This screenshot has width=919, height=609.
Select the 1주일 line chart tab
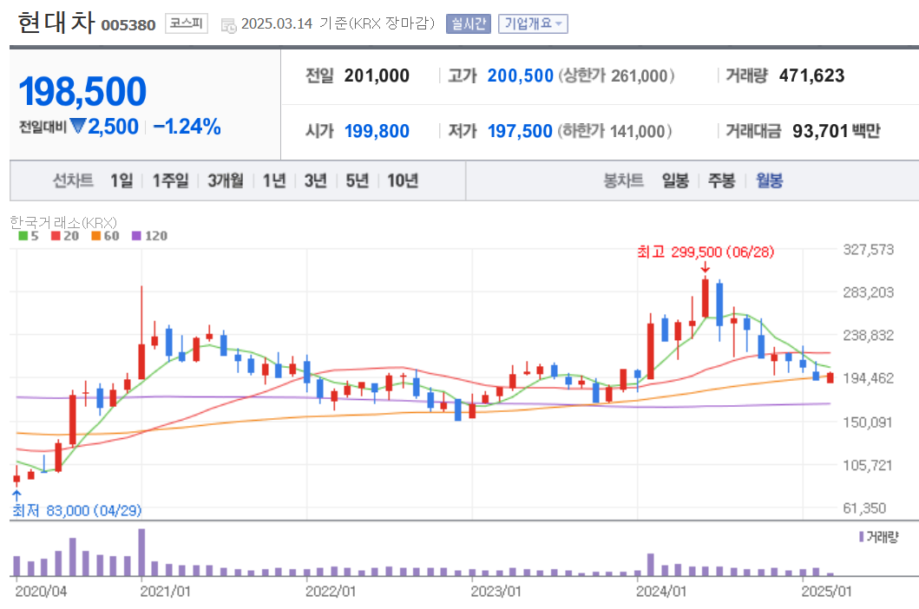point(171,180)
